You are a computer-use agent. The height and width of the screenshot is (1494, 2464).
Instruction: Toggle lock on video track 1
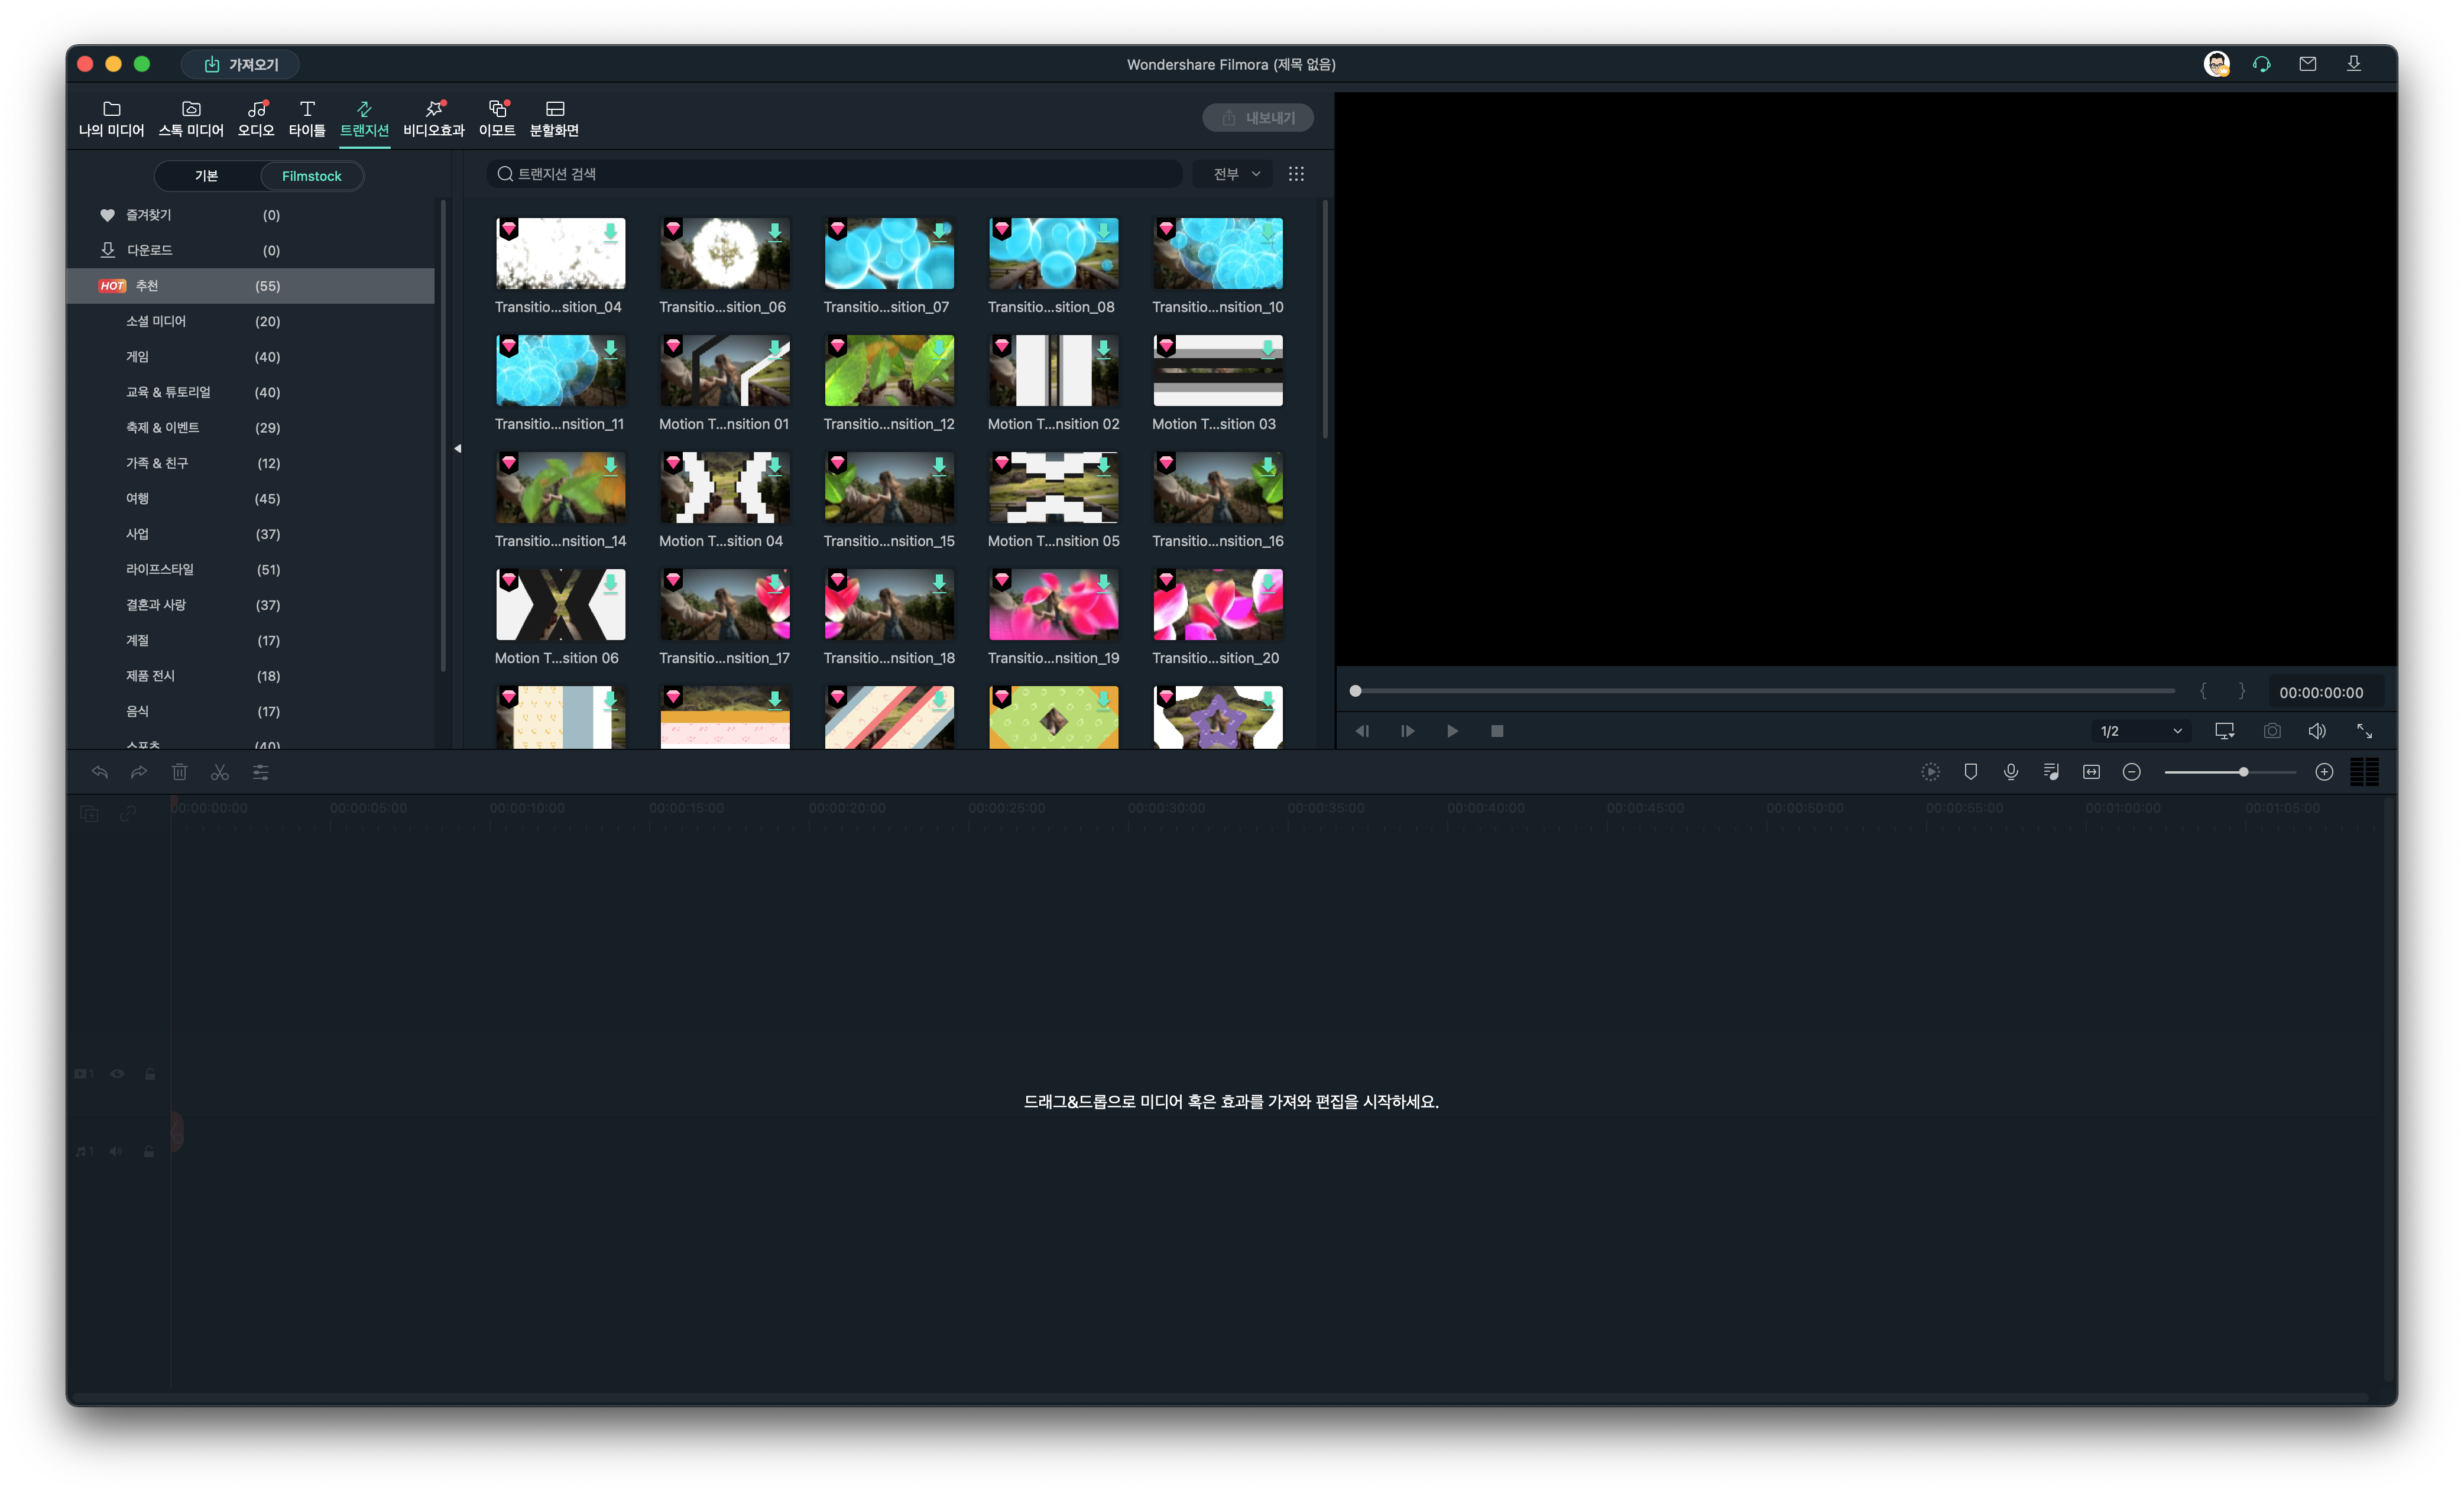click(x=150, y=1074)
